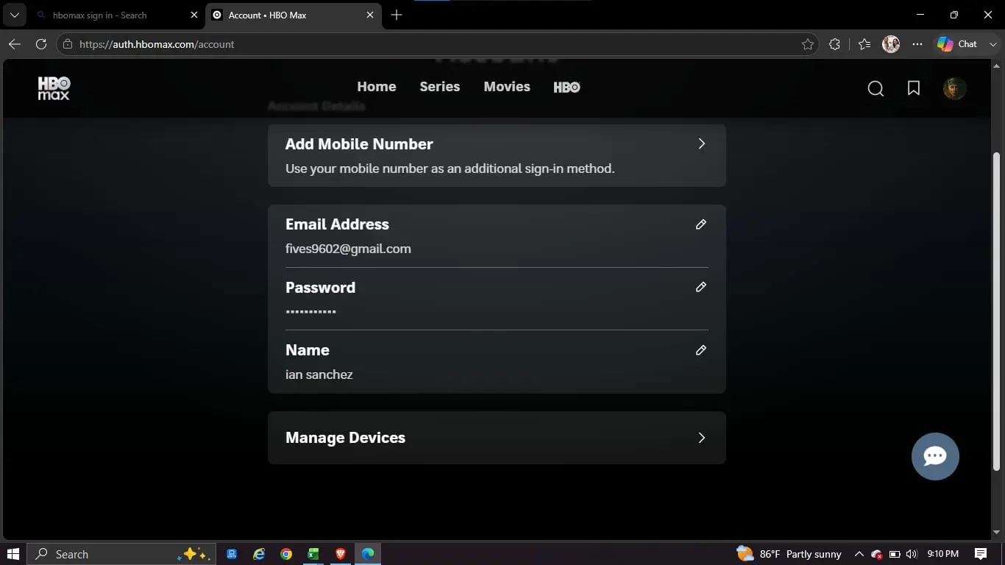
Task: Close the hbomax sign in Search tab
Action: click(194, 15)
